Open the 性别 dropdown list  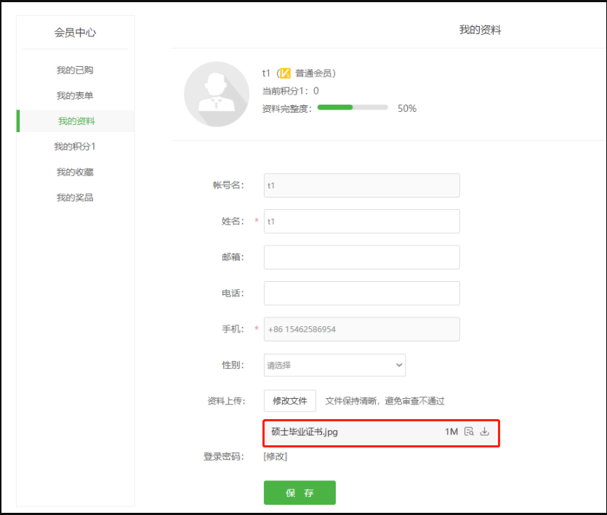point(334,365)
